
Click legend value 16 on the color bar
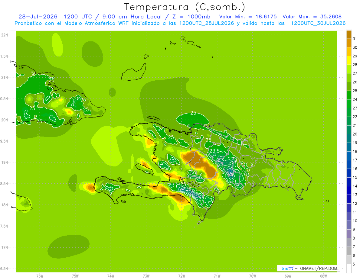click(x=355, y=169)
